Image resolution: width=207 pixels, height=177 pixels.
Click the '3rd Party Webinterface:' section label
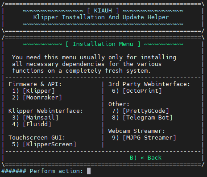coord(149,84)
